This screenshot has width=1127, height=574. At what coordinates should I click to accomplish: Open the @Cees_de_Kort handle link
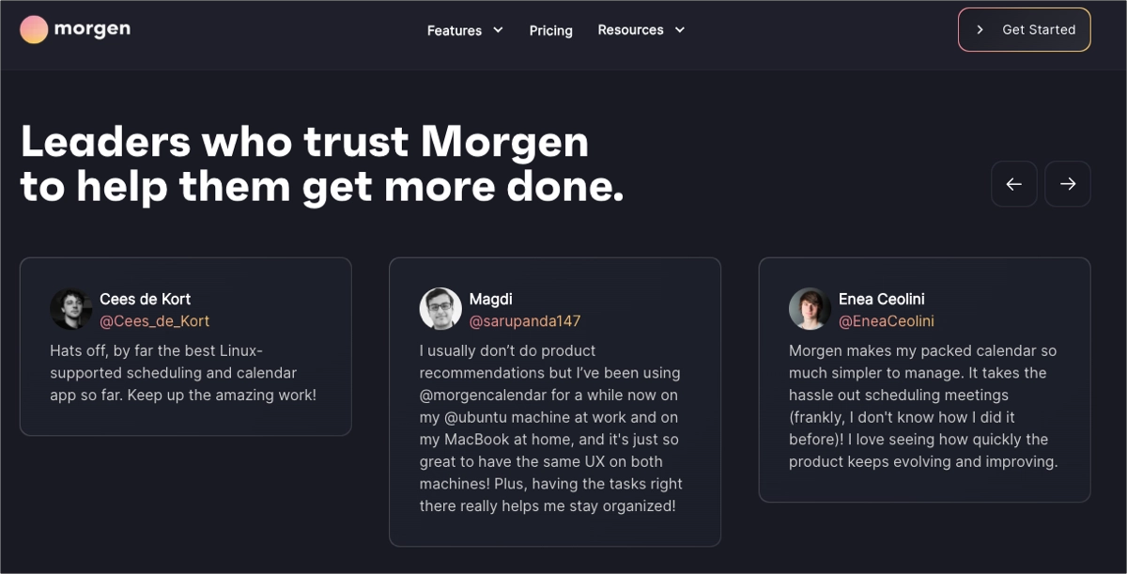(154, 321)
